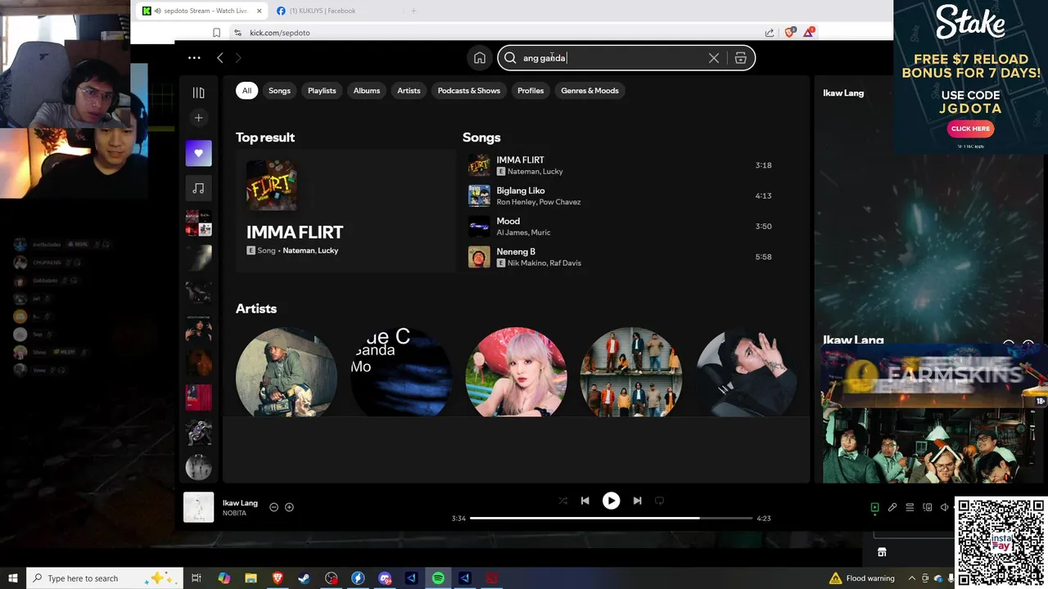This screenshot has width=1048, height=589.
Task: Open artist holding boombox thumbnail
Action: click(x=286, y=372)
